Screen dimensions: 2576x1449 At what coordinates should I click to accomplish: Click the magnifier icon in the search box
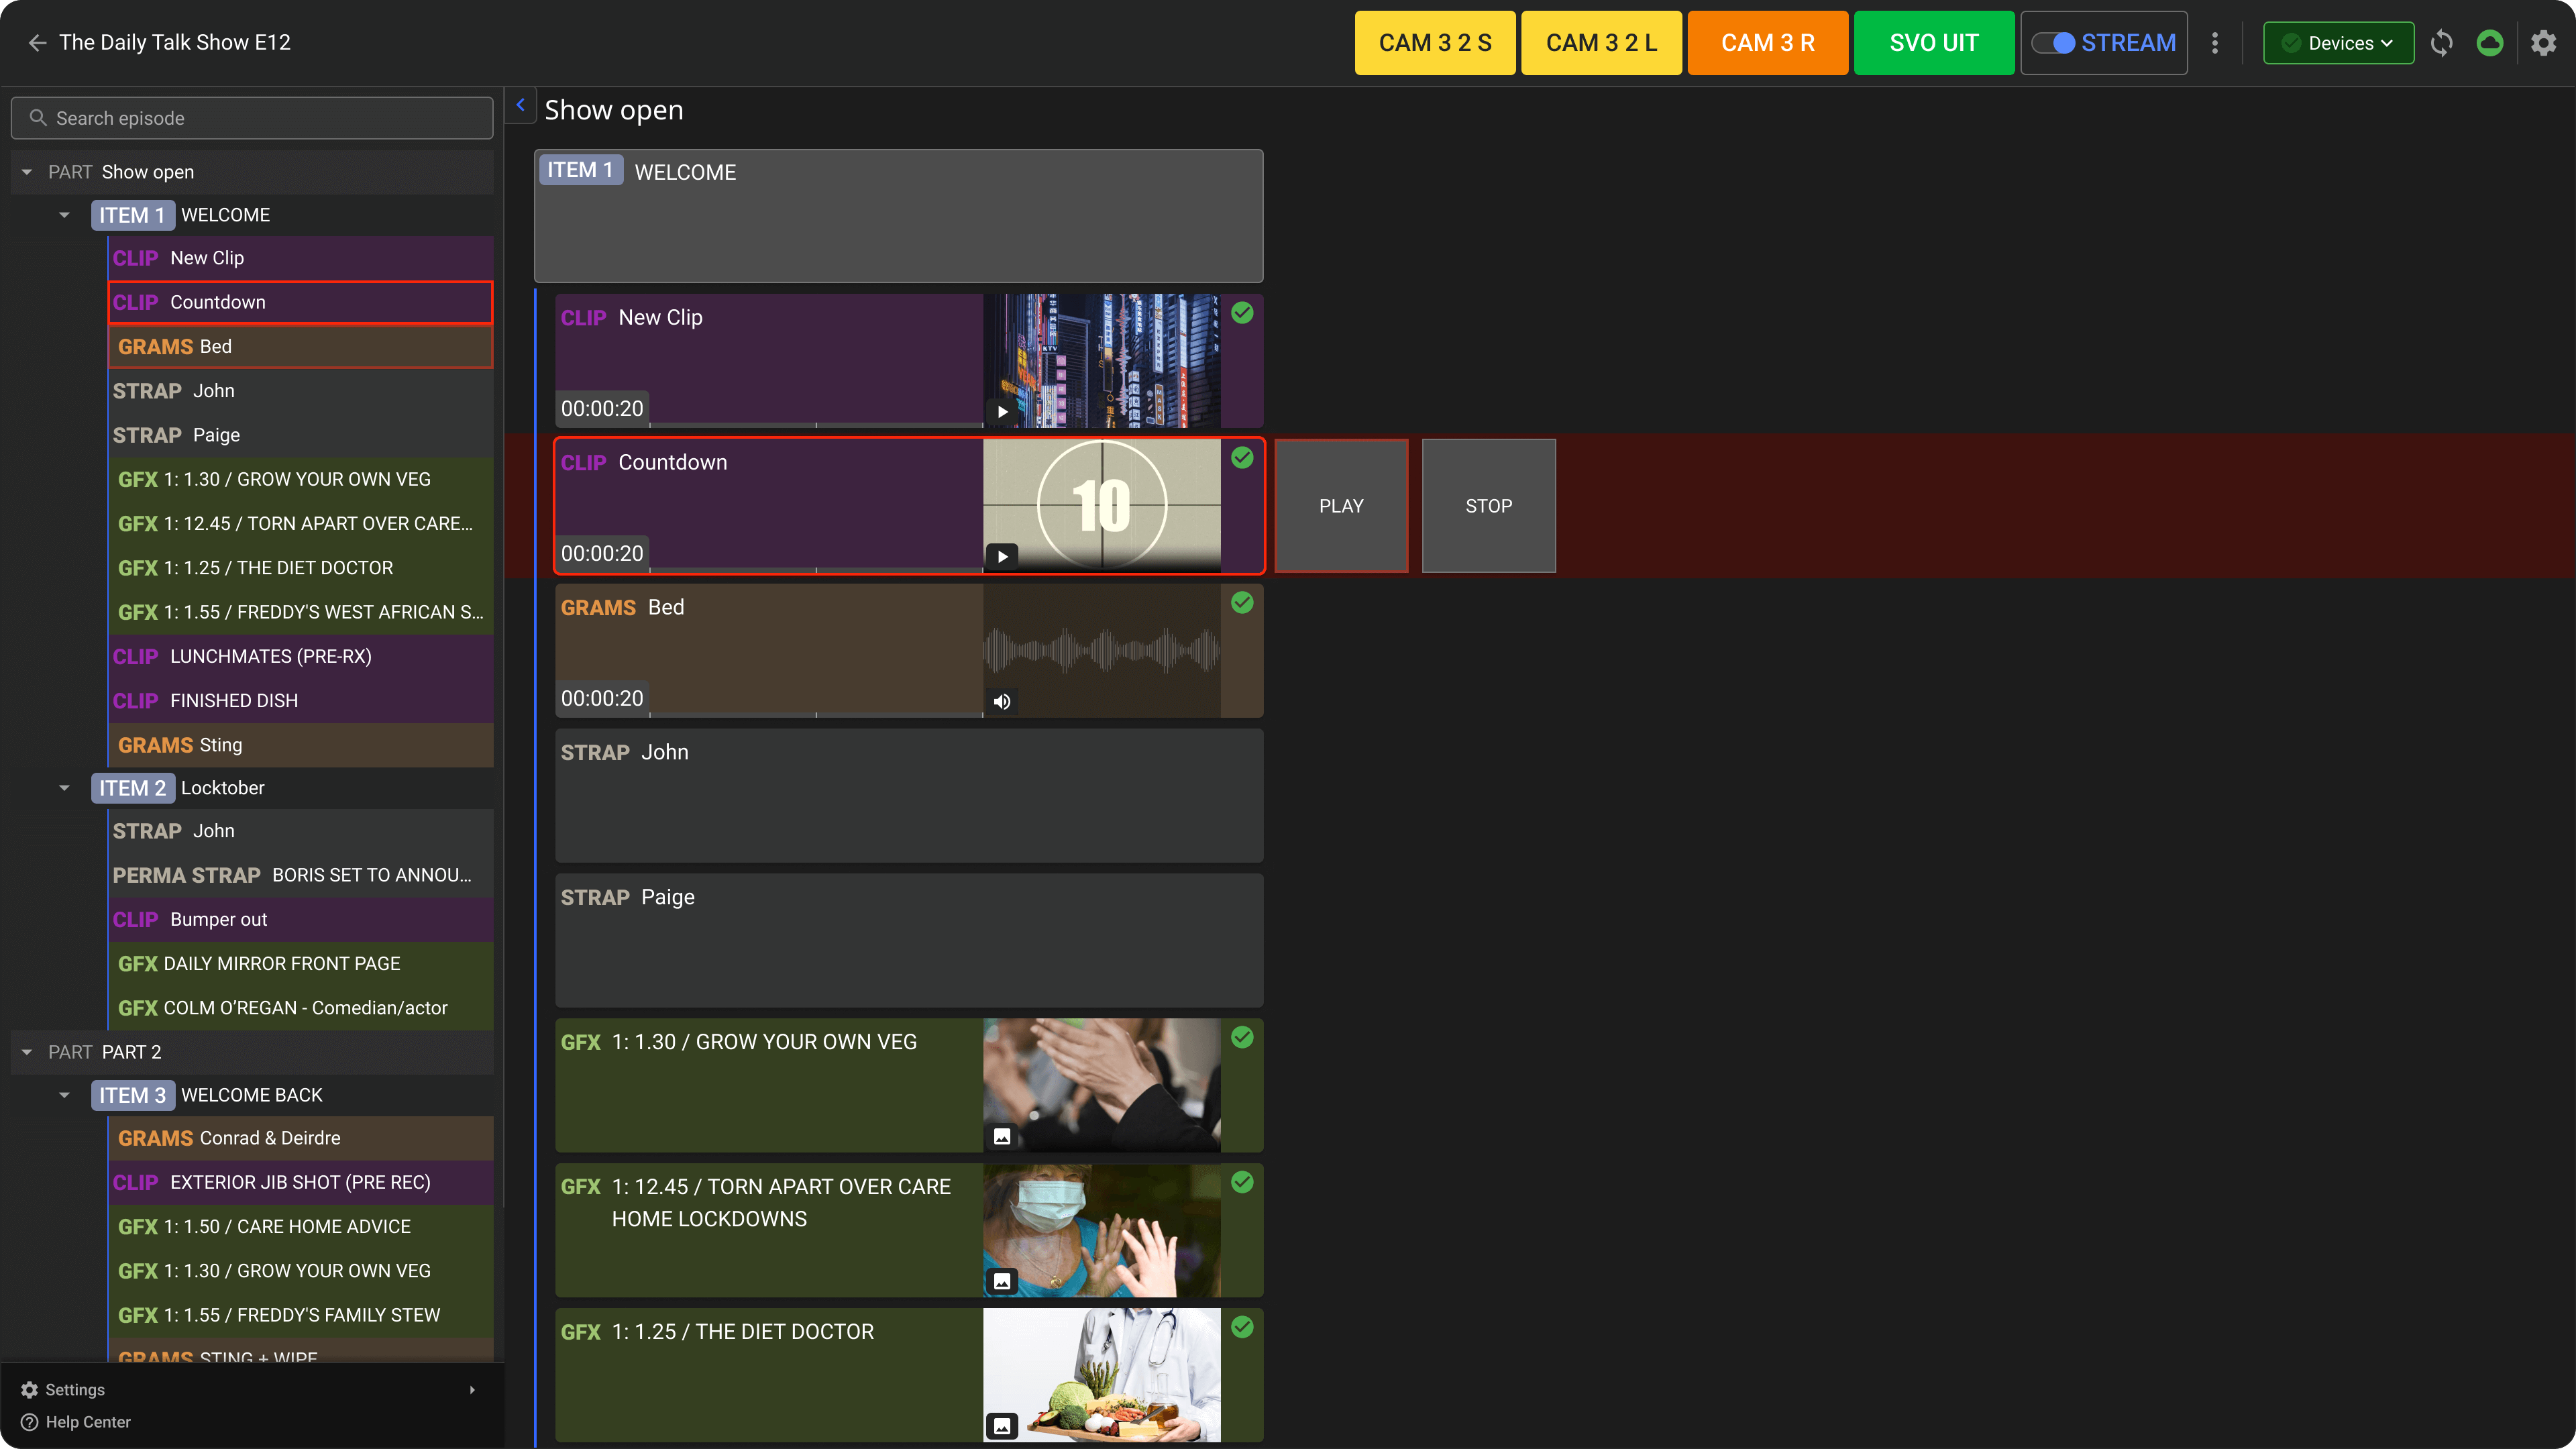pos(38,118)
